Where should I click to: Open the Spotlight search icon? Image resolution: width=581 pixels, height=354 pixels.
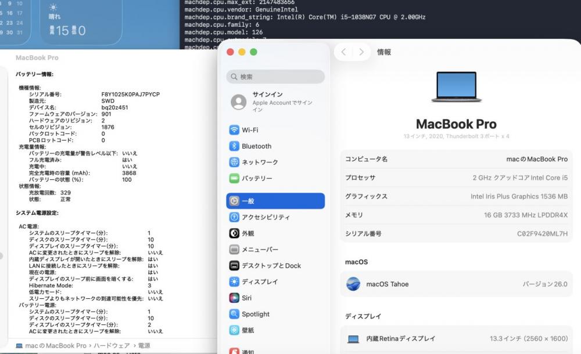click(x=234, y=314)
